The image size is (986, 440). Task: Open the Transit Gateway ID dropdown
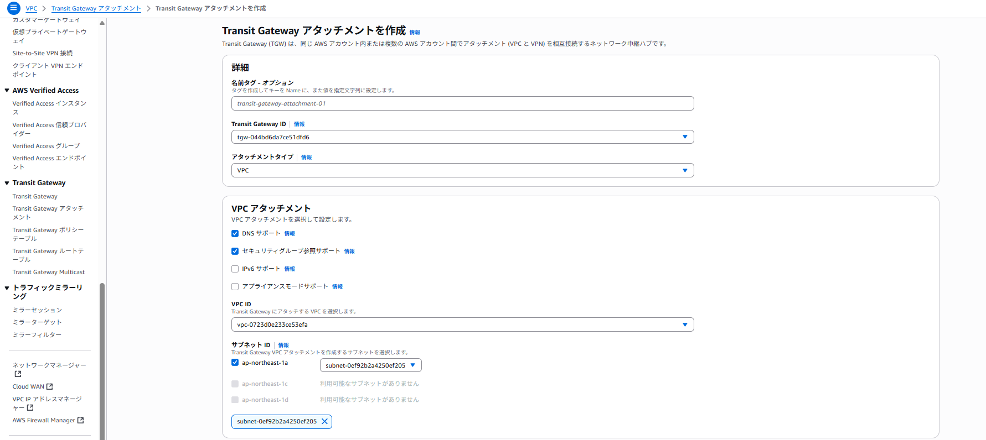(x=462, y=137)
